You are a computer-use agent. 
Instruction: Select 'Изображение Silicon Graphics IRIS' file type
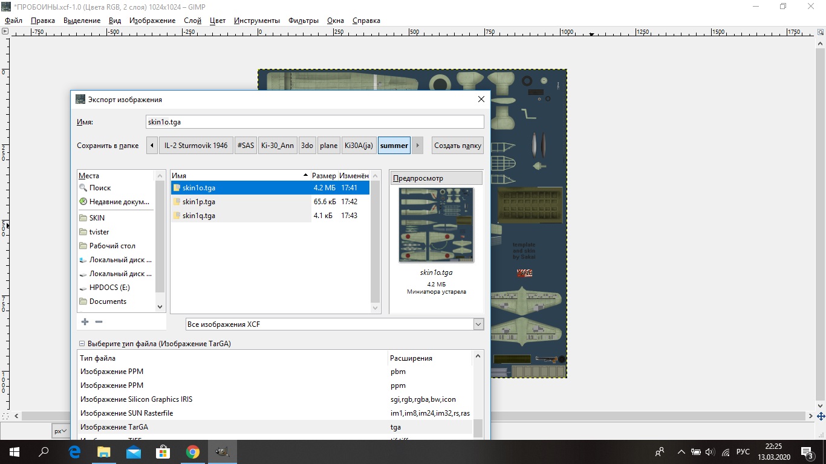(275, 399)
